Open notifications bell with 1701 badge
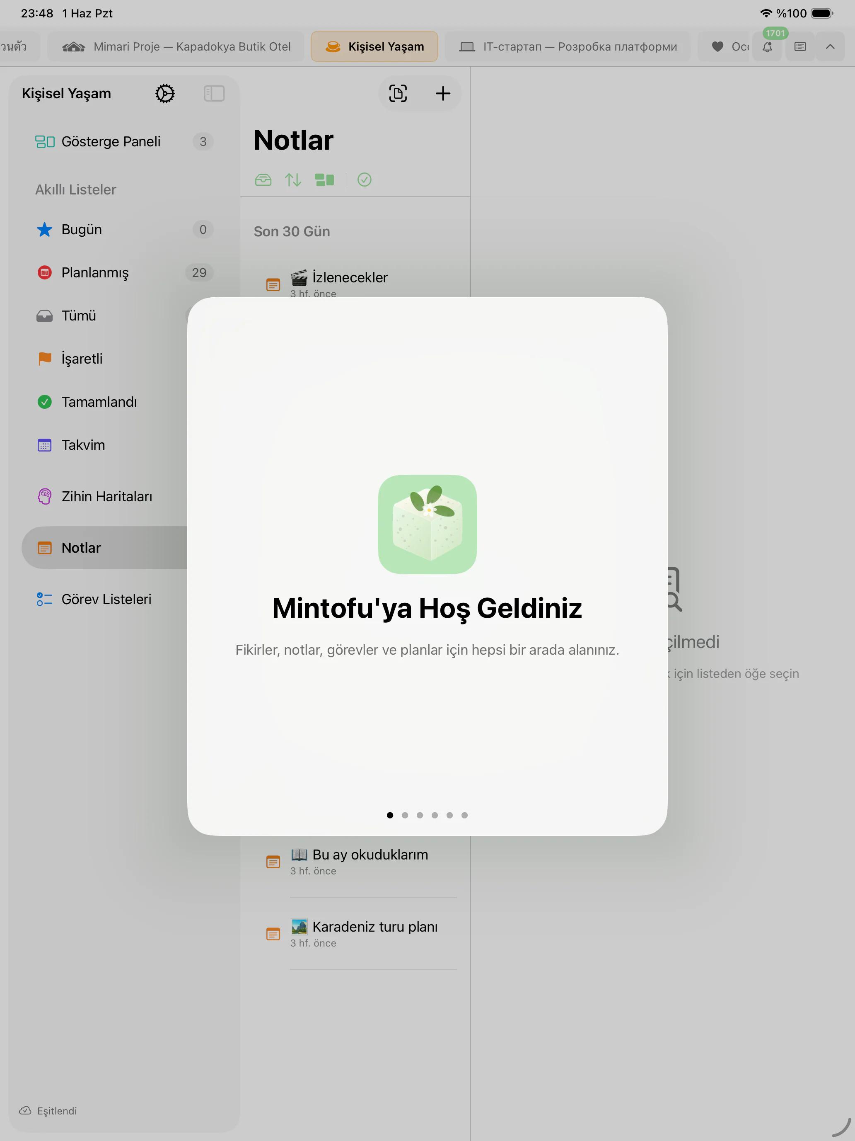 point(767,46)
